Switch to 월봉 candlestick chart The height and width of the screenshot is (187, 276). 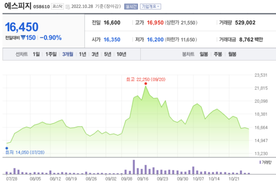pos(232,54)
